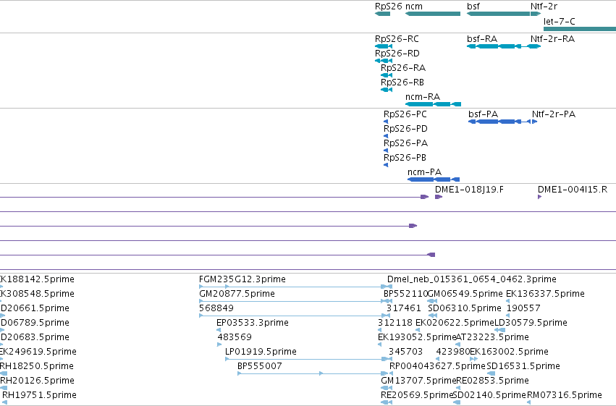This screenshot has width=616, height=406.
Task: Click the bsf-PA CDS label
Action: pyautogui.click(x=484, y=114)
